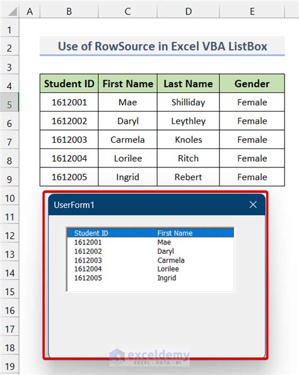This screenshot has width=299, height=375.
Task: Select cell containing 1612004 in the sheet
Action: (x=69, y=158)
